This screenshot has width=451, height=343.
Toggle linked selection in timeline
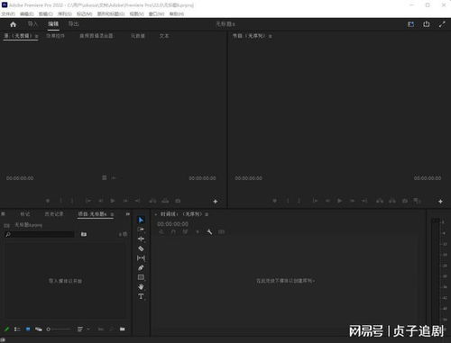click(x=185, y=232)
